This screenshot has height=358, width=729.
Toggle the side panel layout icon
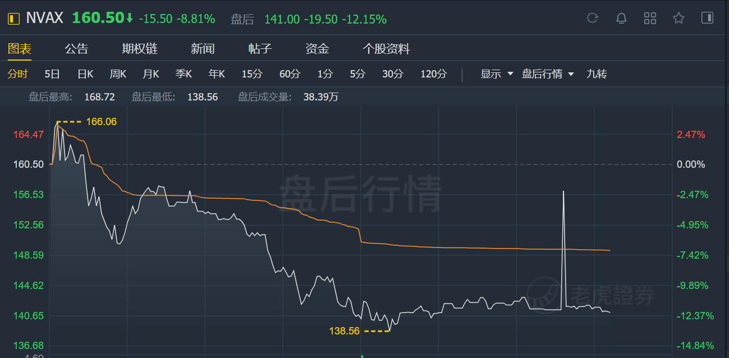click(707, 18)
